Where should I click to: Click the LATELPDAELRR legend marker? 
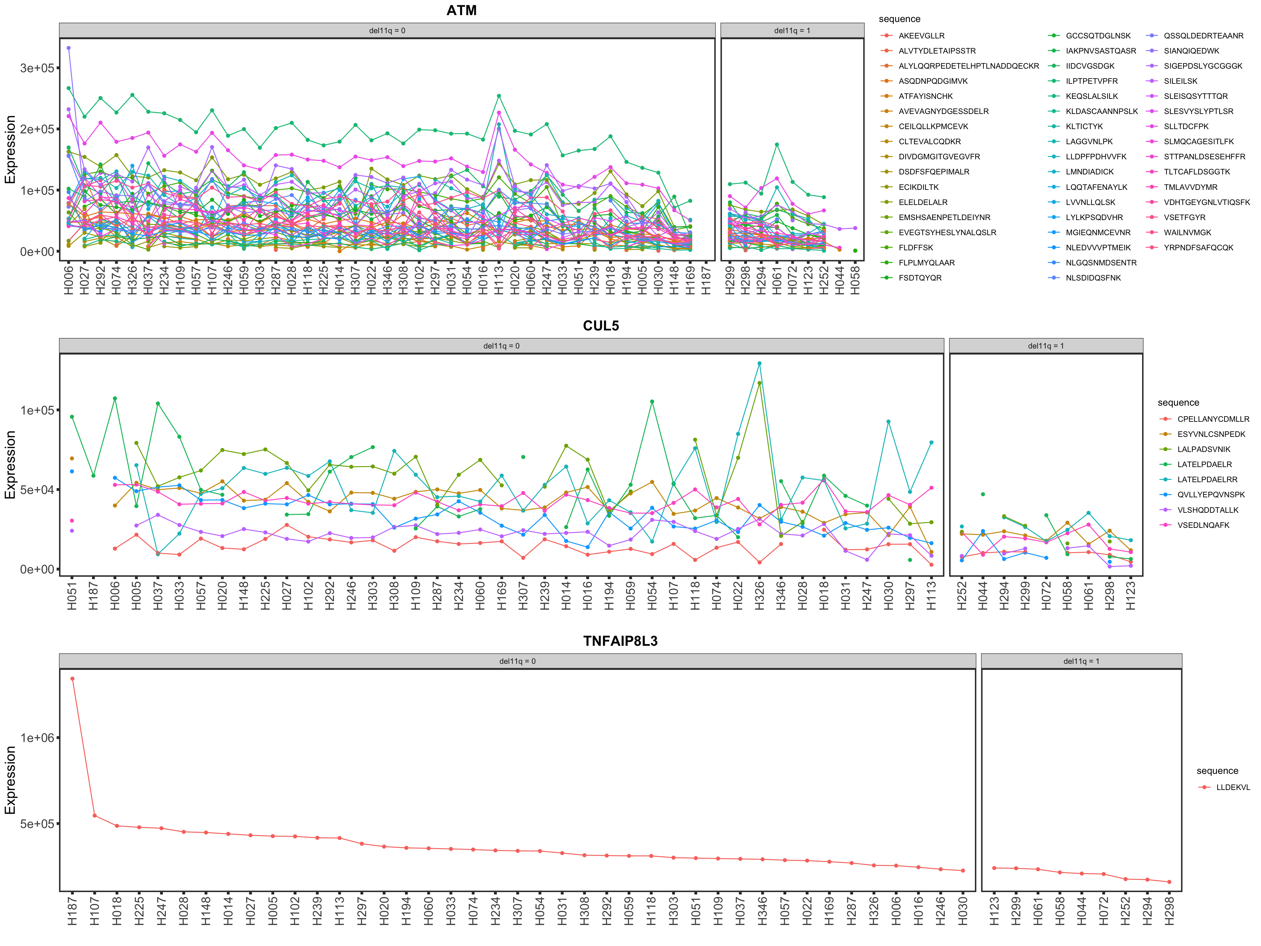pyautogui.click(x=1165, y=480)
